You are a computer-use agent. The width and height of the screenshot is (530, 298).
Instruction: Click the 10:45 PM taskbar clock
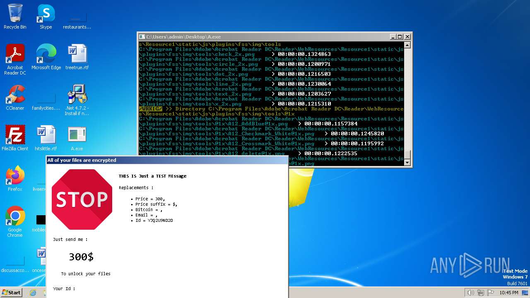click(508, 293)
